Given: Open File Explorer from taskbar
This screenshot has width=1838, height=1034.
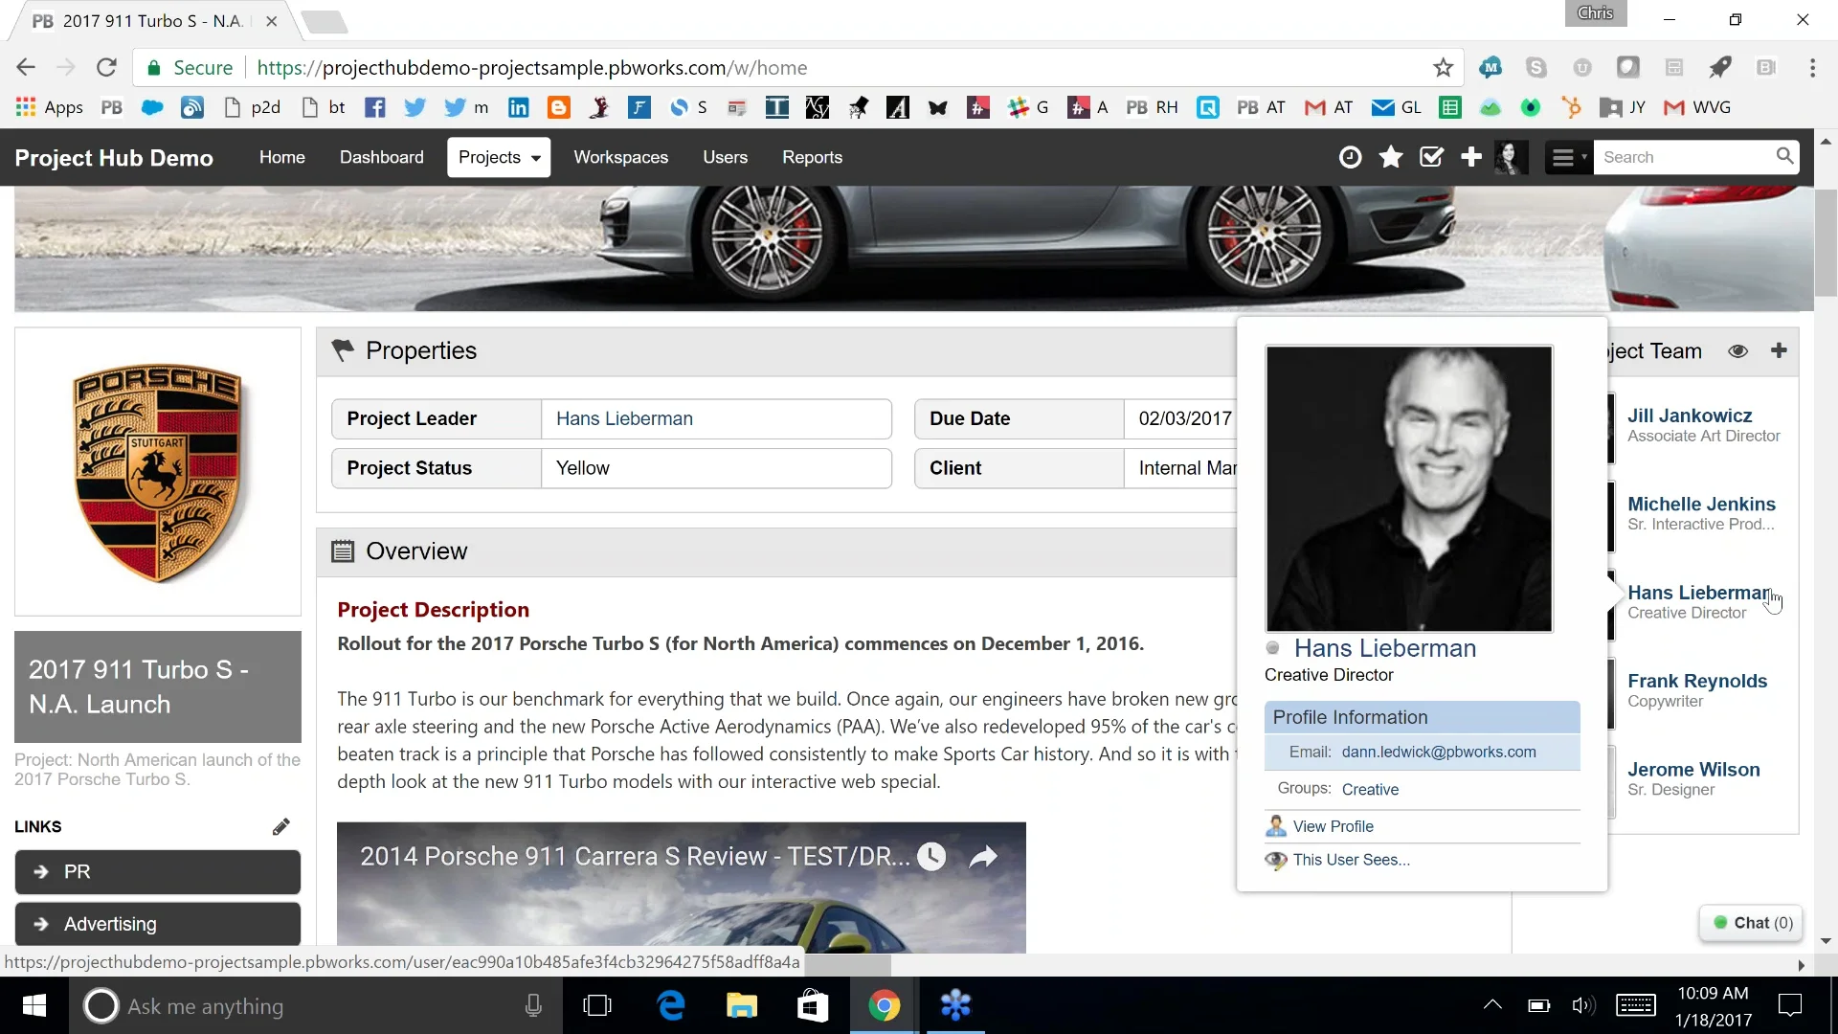Looking at the screenshot, I should click(x=742, y=1005).
